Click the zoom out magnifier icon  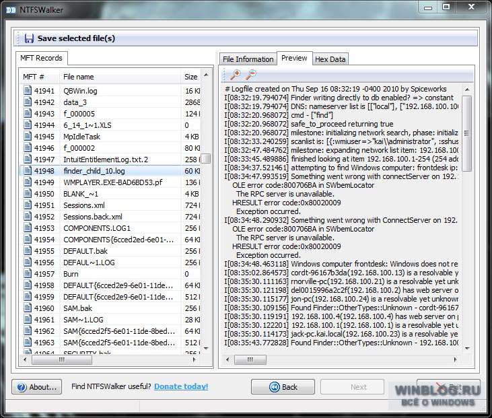(x=251, y=75)
